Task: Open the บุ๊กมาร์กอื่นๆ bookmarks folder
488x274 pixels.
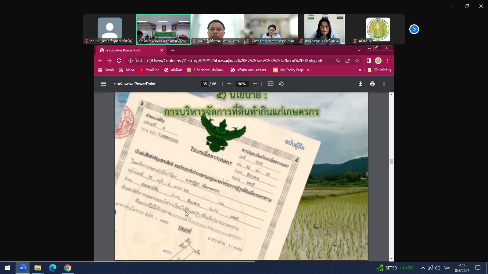Action: (x=379, y=70)
